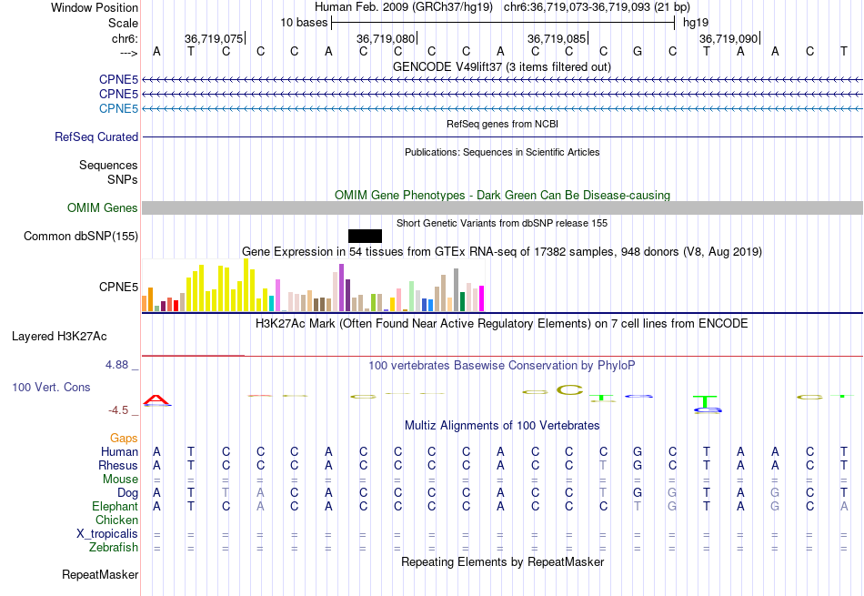
Task: Open the RefSeq Curated track label
Action: pyautogui.click(x=96, y=136)
